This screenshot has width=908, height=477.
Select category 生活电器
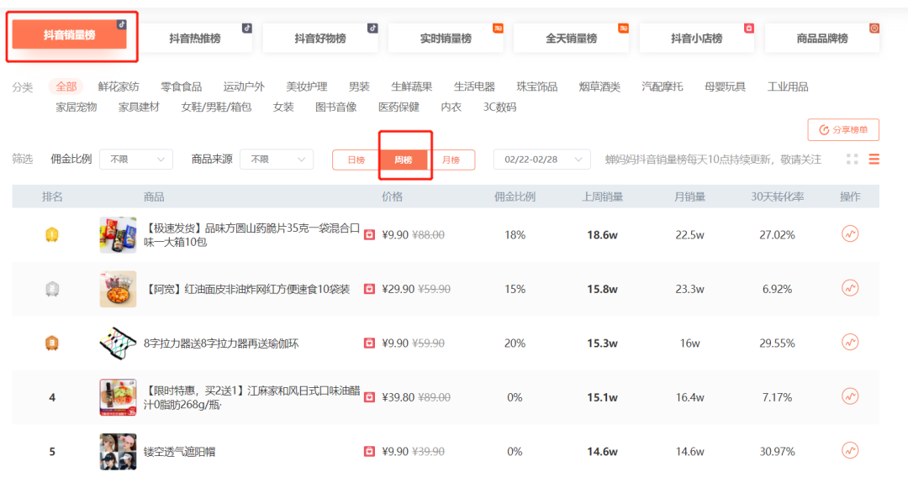click(474, 86)
